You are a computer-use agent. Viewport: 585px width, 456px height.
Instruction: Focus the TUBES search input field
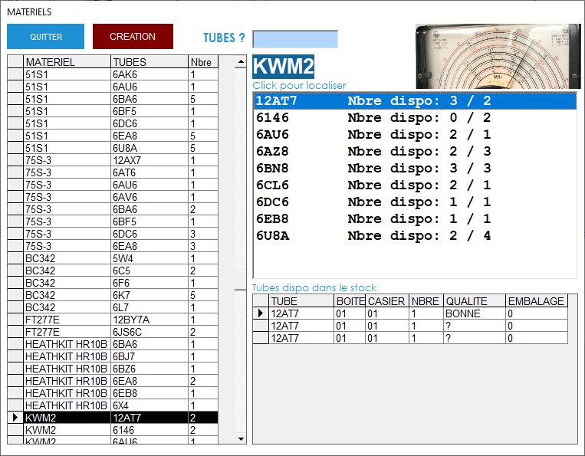click(x=294, y=39)
